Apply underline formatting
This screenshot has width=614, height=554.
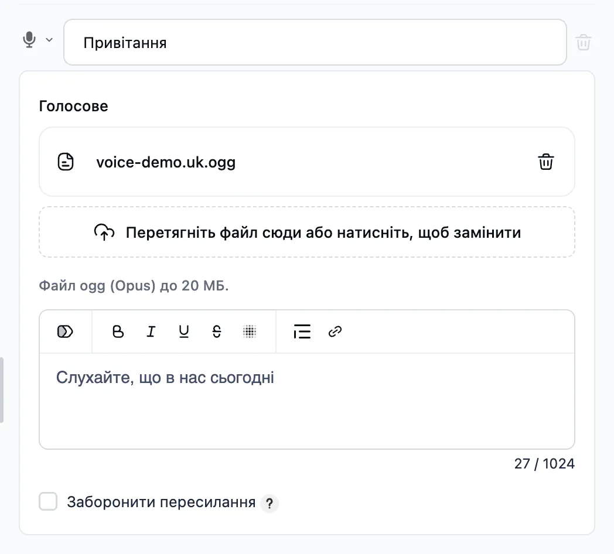(x=183, y=331)
